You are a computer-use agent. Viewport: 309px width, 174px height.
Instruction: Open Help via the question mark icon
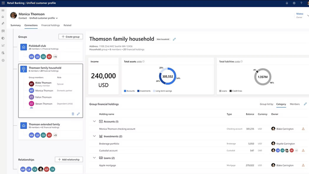[x=301, y=3]
